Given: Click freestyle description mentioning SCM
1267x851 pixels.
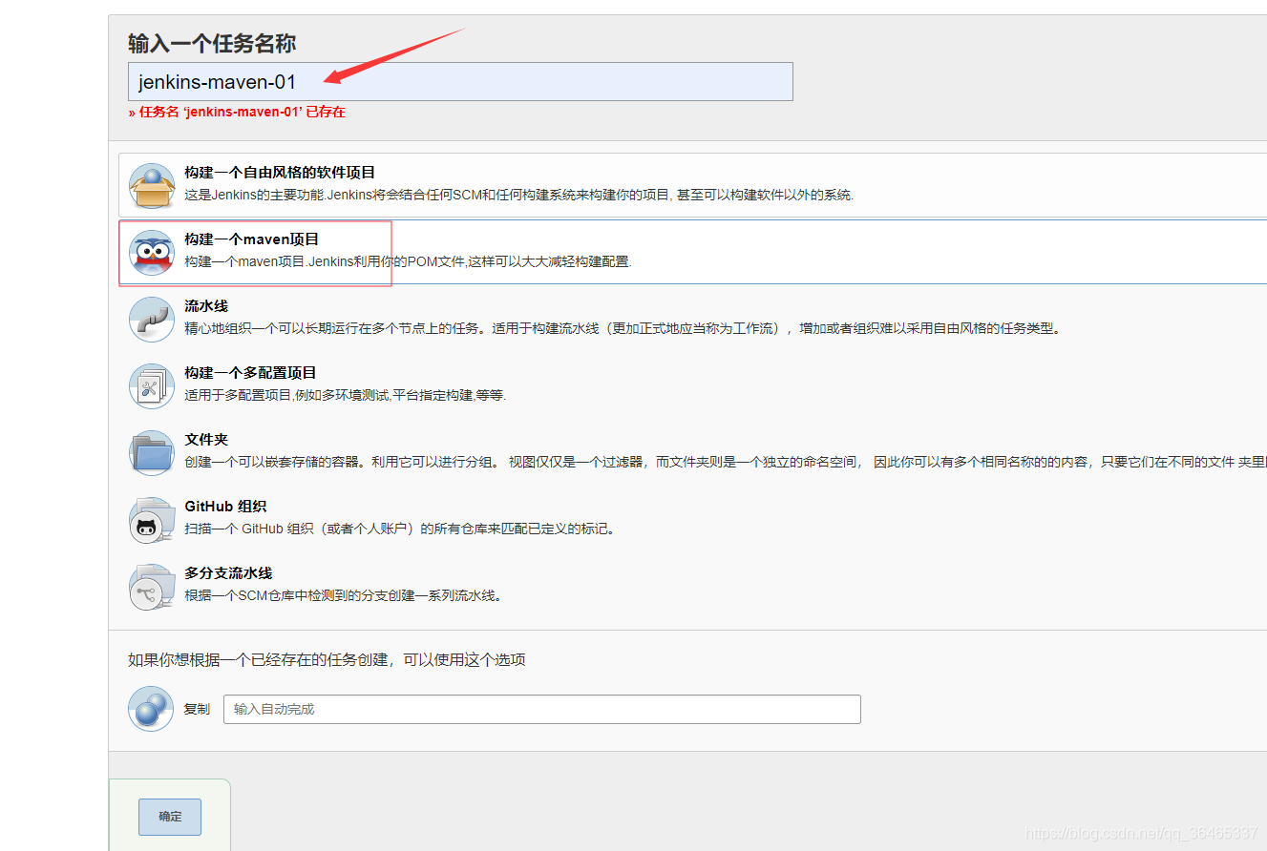Looking at the screenshot, I should tap(518, 195).
